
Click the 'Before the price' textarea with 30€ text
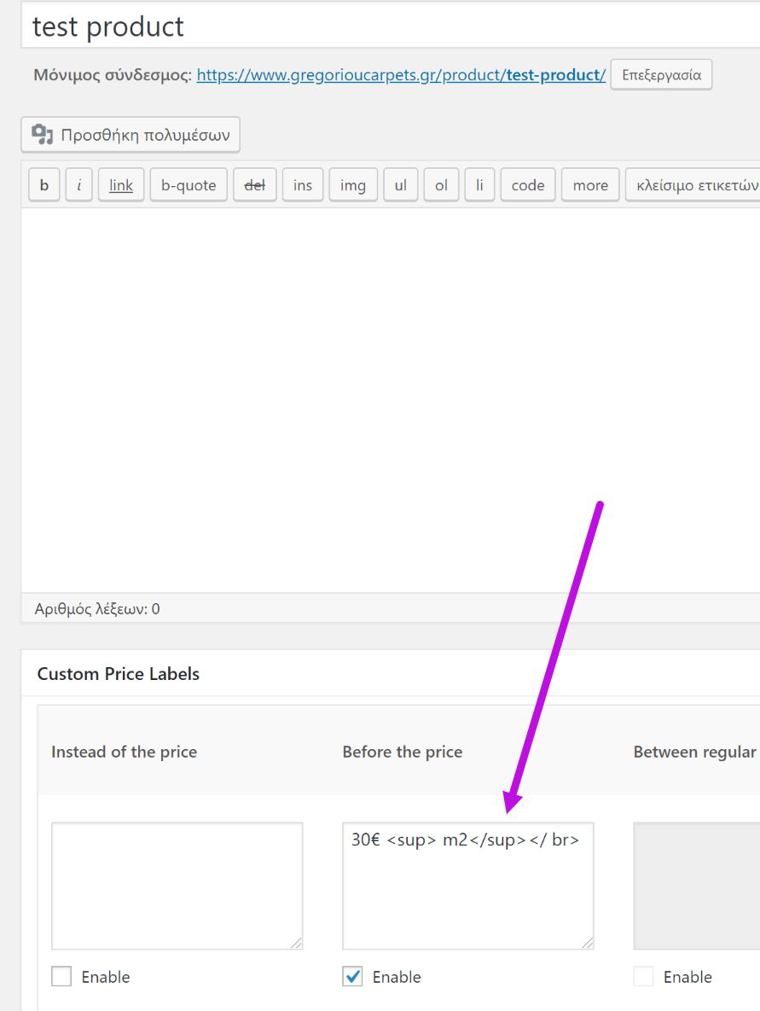coord(468,886)
